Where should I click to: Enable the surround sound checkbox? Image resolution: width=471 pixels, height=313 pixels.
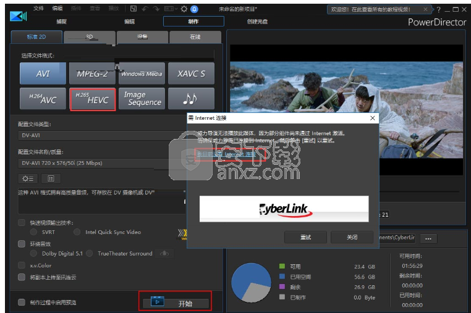(x=22, y=244)
